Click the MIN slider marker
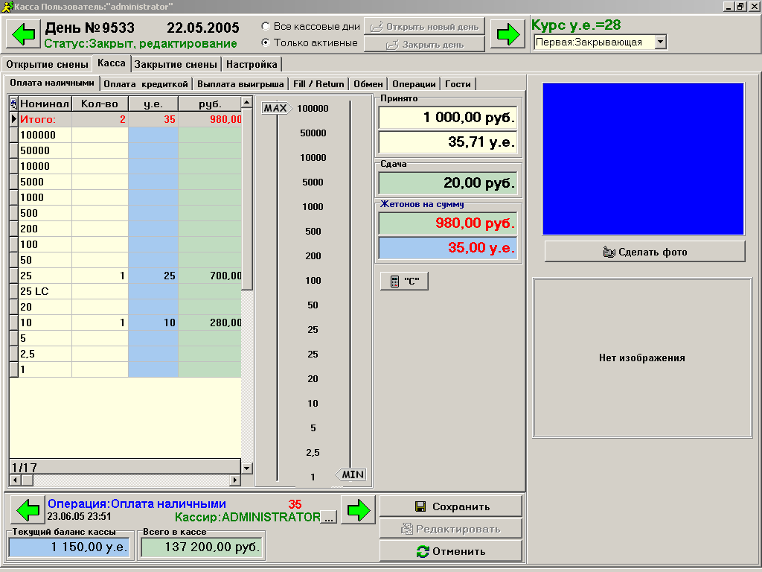 tap(351, 474)
